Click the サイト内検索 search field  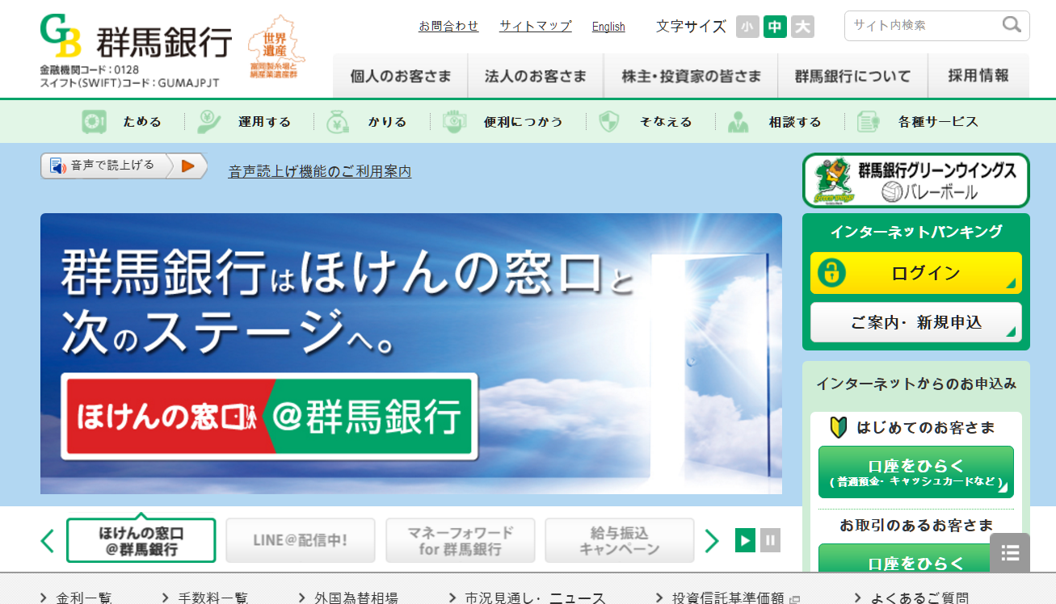(x=925, y=25)
